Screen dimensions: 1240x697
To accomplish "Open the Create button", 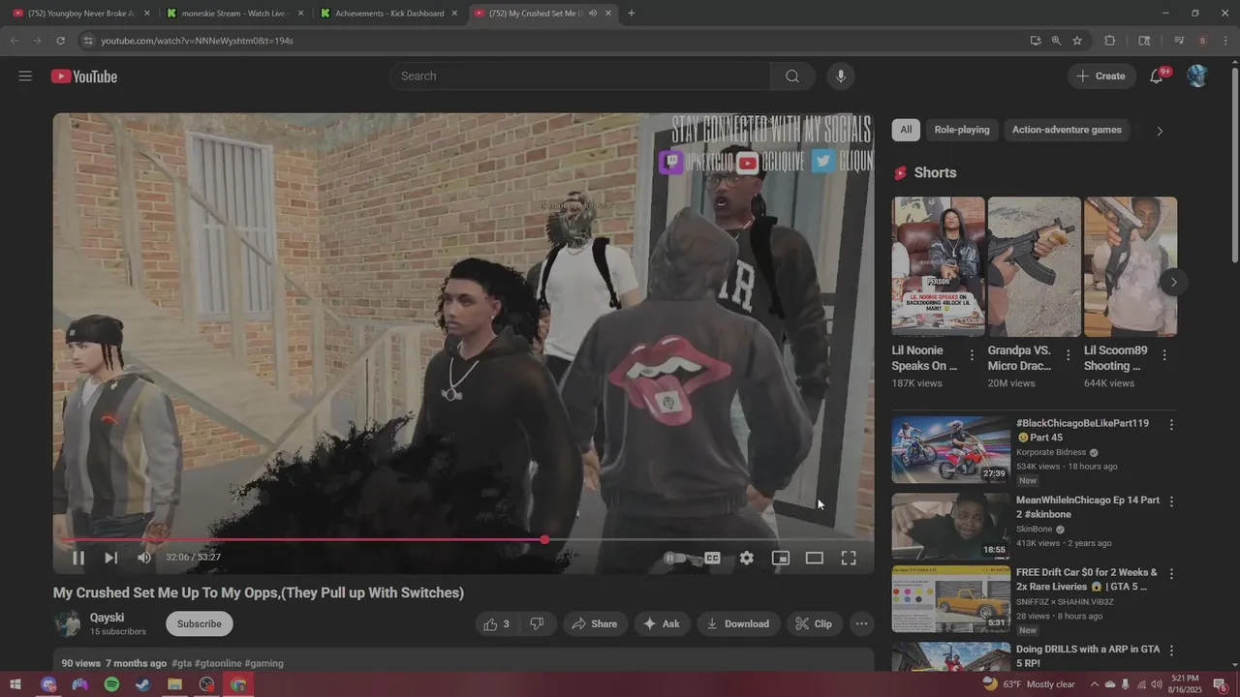I will coord(1101,76).
